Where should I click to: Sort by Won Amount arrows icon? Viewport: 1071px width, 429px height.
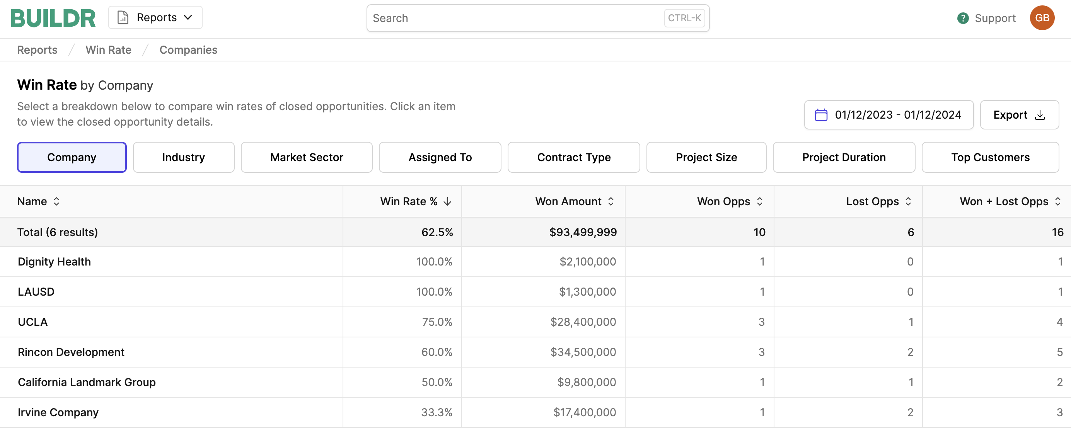tap(611, 202)
